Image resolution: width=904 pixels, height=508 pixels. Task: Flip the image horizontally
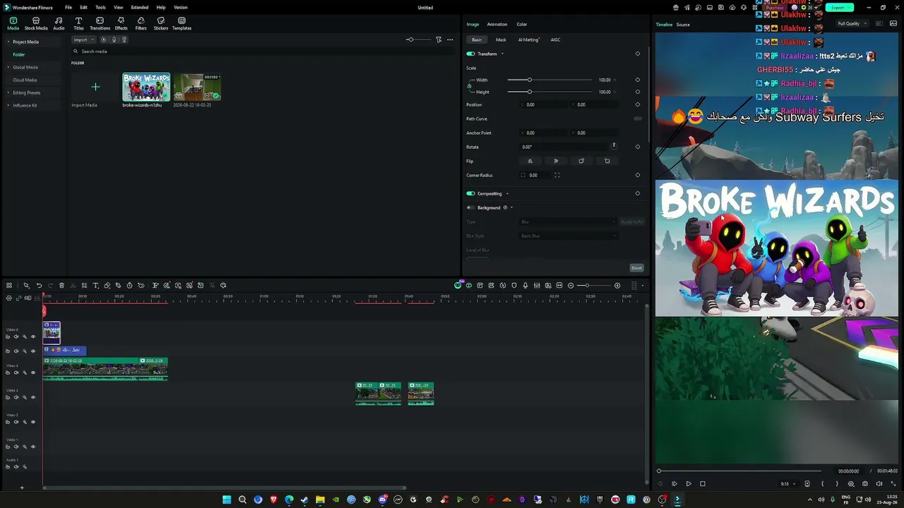click(530, 161)
